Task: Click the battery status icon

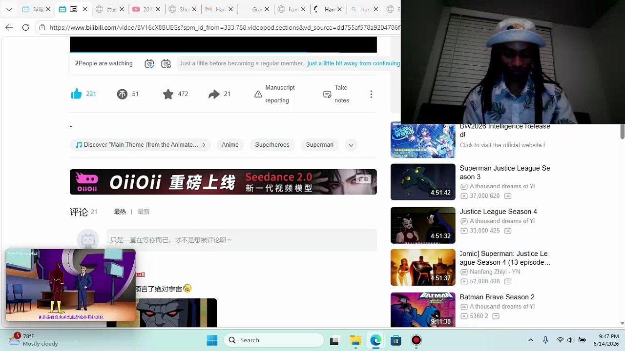Action: click(582, 340)
